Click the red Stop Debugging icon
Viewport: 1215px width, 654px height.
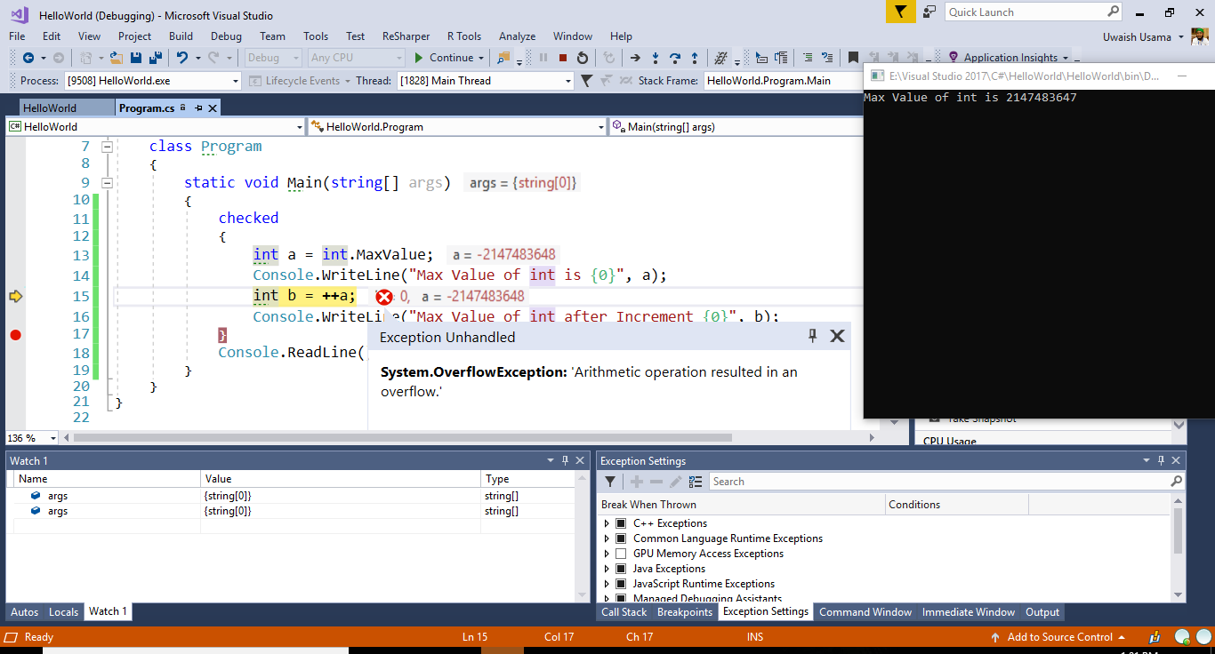pyautogui.click(x=563, y=59)
